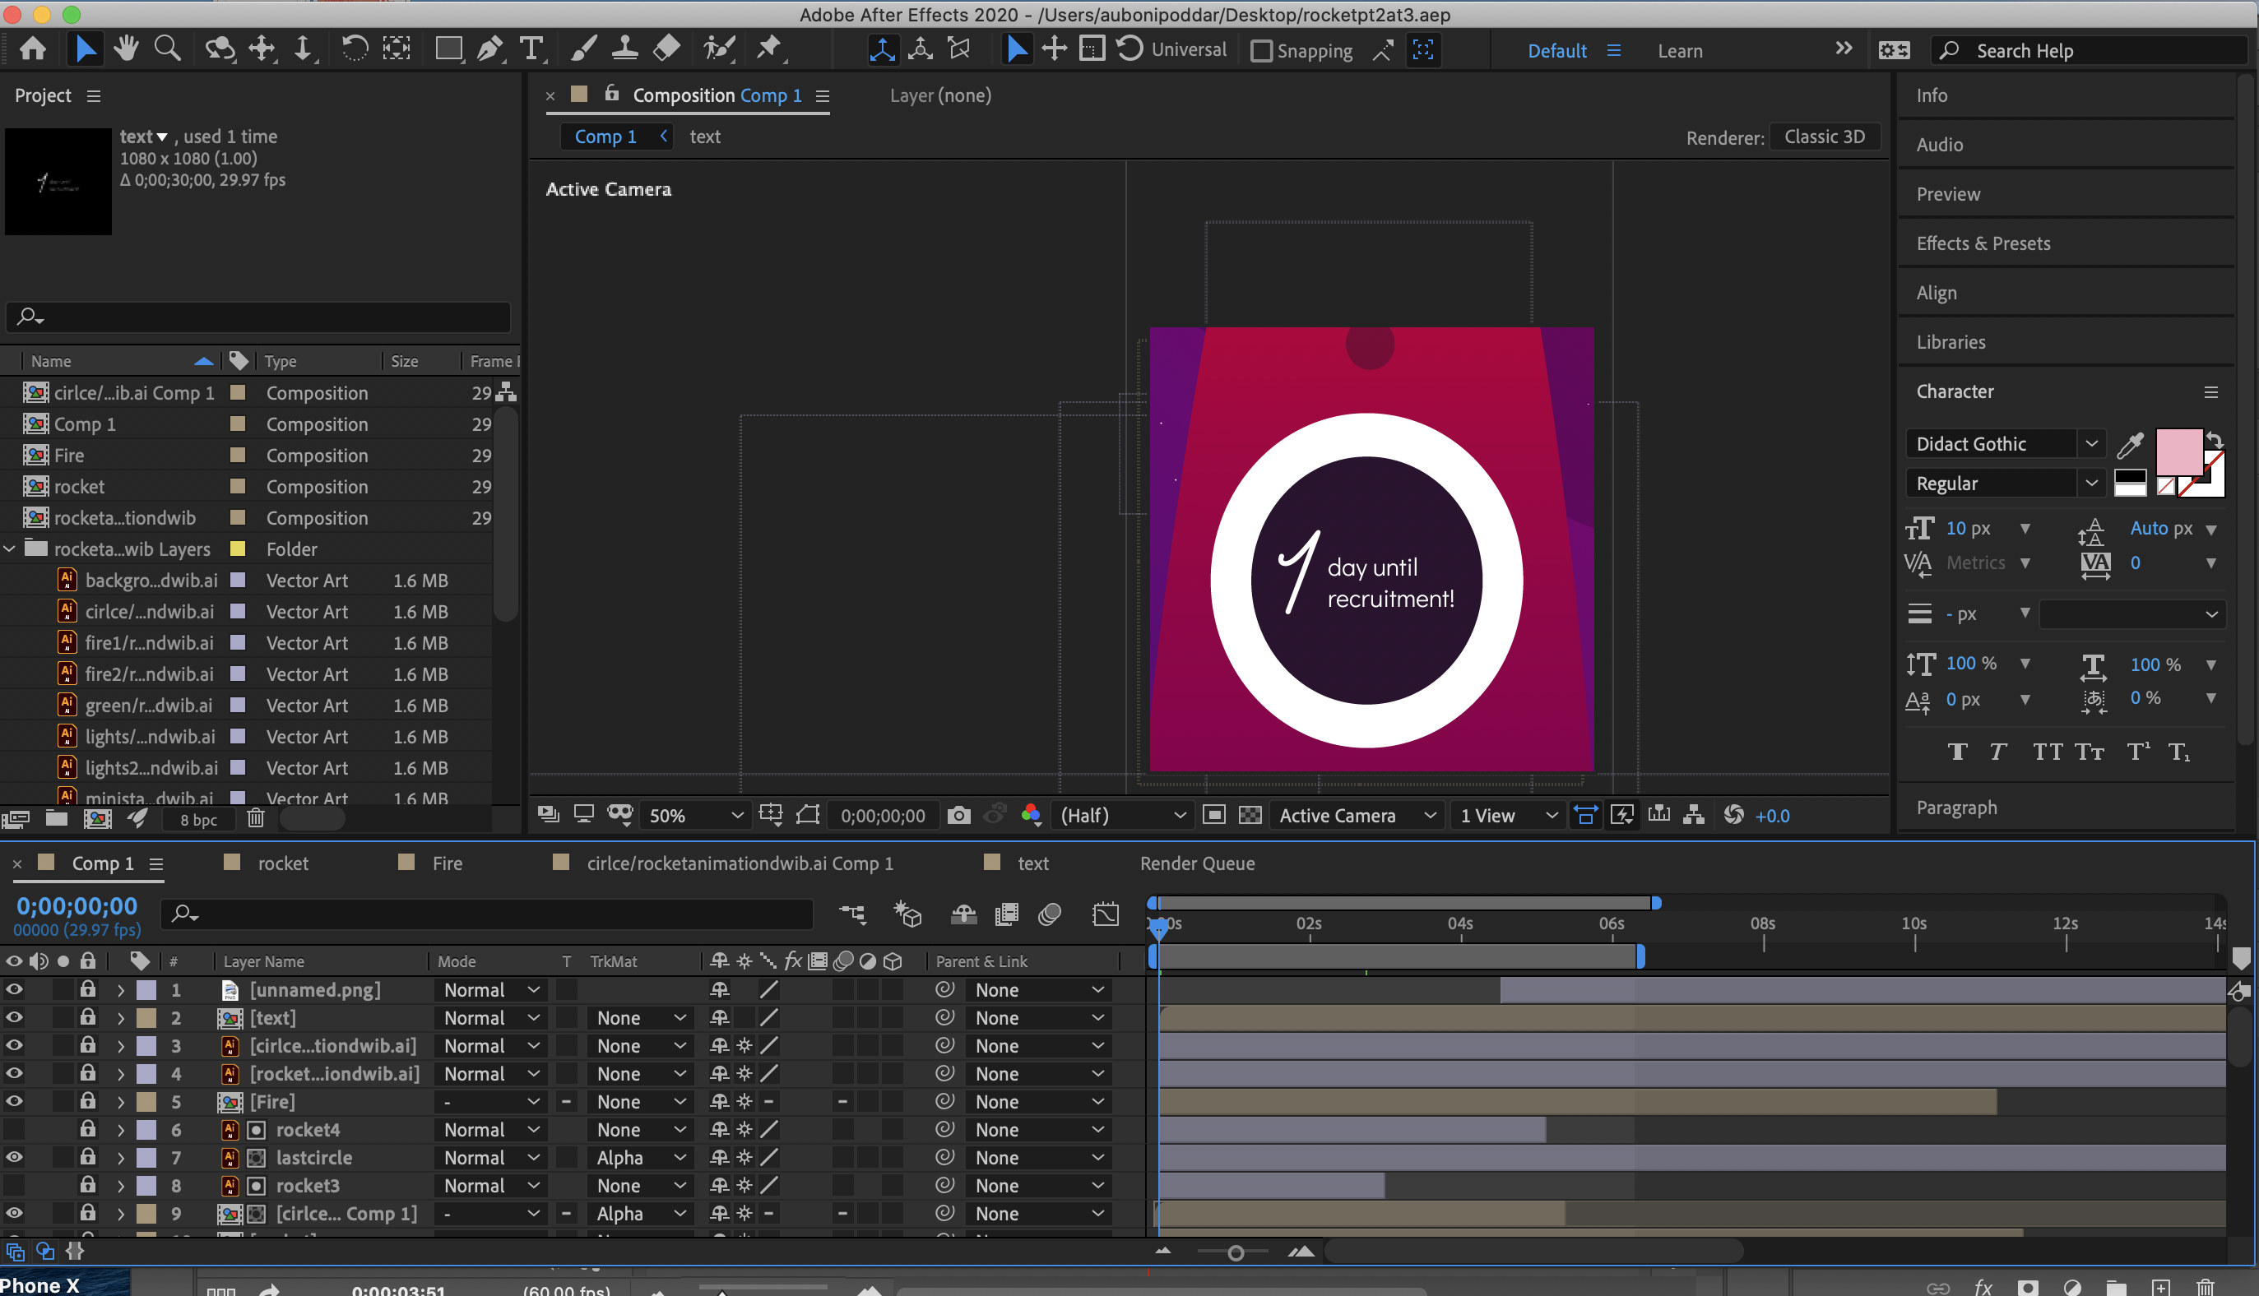The width and height of the screenshot is (2259, 1296).
Task: Open Show Channel color management button
Action: point(1031,815)
